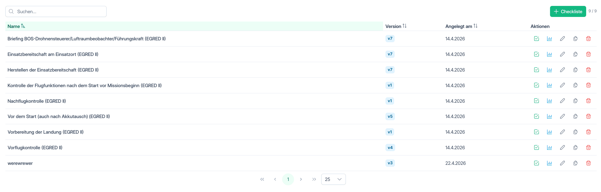Focus the Suchen search field
Image resolution: width=601 pixels, height=192 pixels.
click(x=56, y=11)
